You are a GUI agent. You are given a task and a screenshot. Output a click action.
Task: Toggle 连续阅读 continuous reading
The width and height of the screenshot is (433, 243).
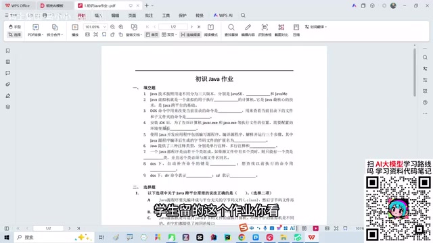191,34
